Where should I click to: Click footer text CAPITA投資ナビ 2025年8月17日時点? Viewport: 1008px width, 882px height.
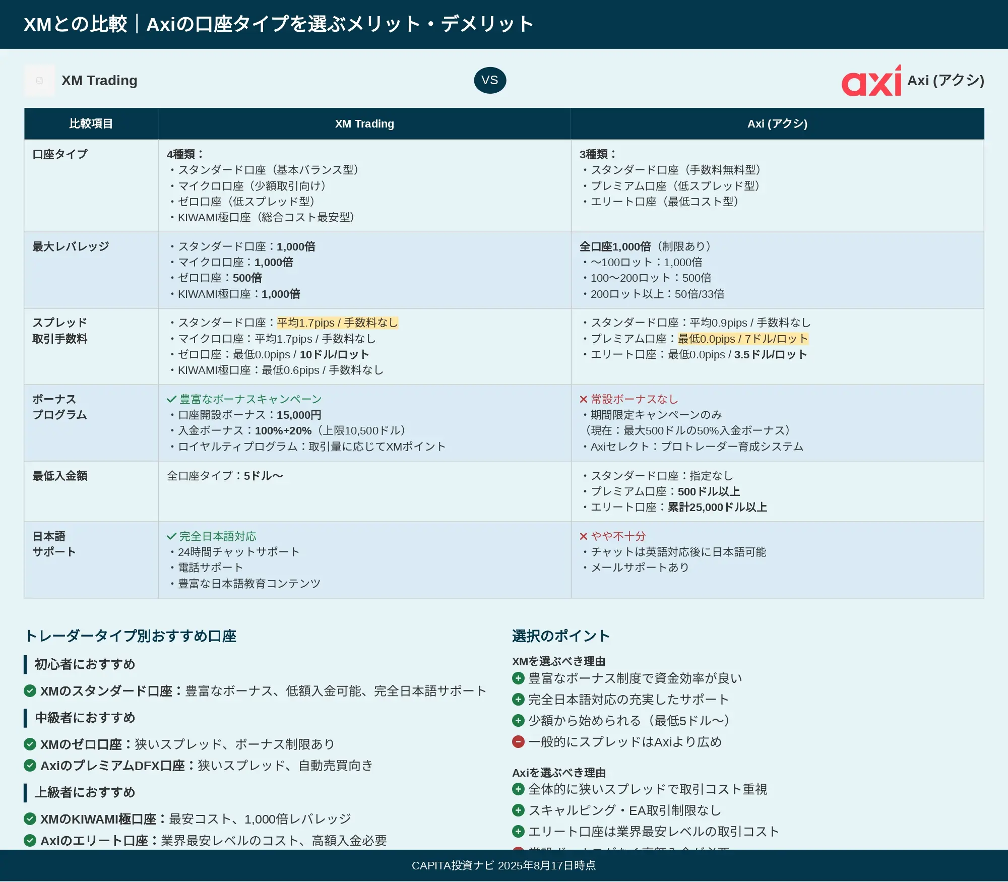pos(504,865)
